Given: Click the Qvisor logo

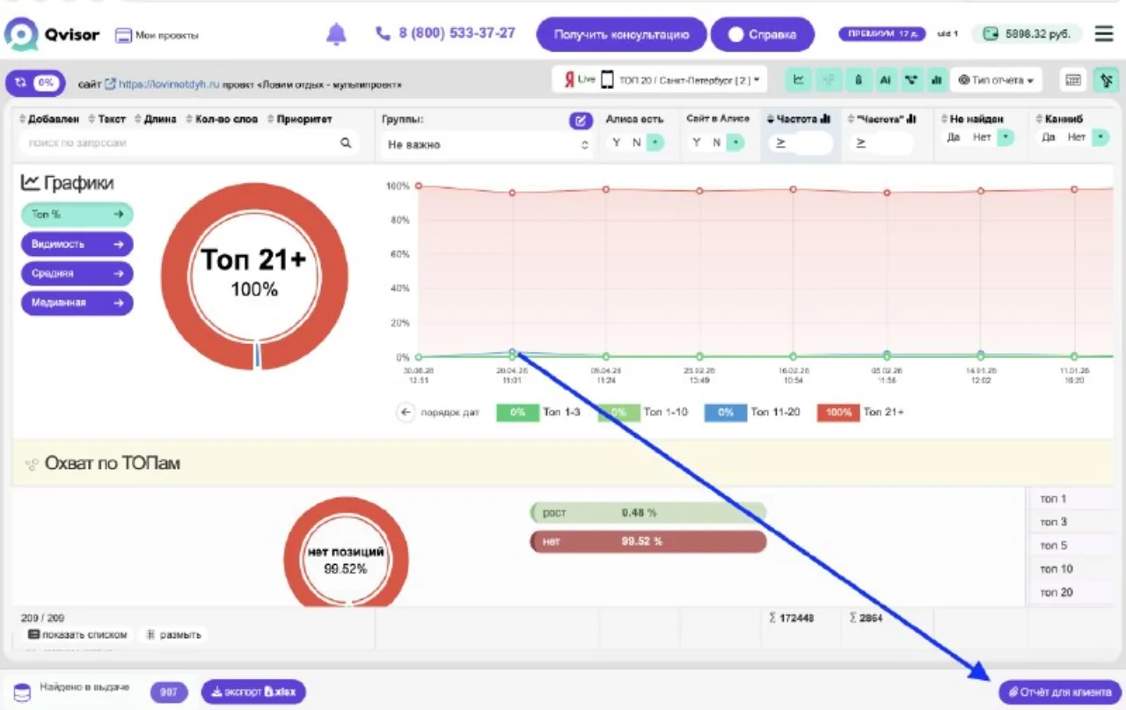Looking at the screenshot, I should tap(52, 34).
